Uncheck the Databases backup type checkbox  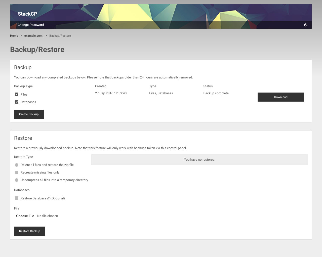pyautogui.click(x=16, y=102)
